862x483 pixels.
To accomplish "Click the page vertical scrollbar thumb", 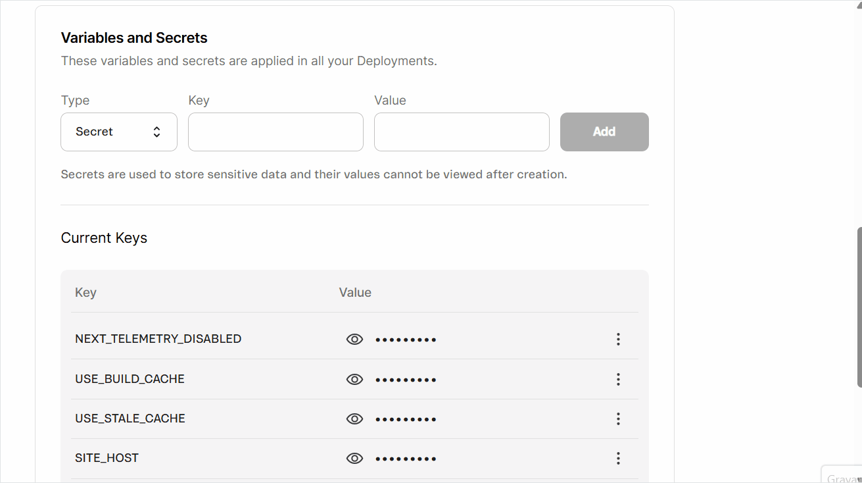I will point(858,307).
